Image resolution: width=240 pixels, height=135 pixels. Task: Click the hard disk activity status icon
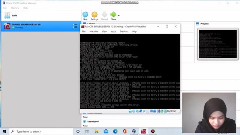pyautogui.click(x=130, y=111)
